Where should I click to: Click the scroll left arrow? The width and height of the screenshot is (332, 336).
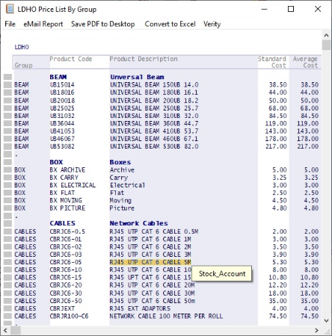pyautogui.click(x=5, y=331)
